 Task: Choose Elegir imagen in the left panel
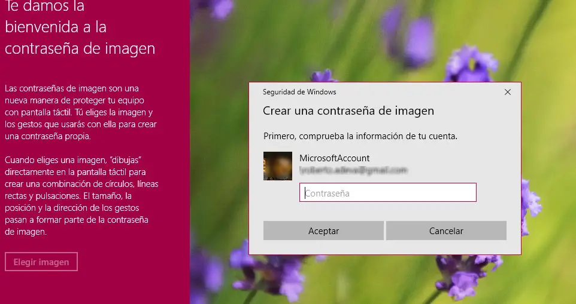coord(41,262)
